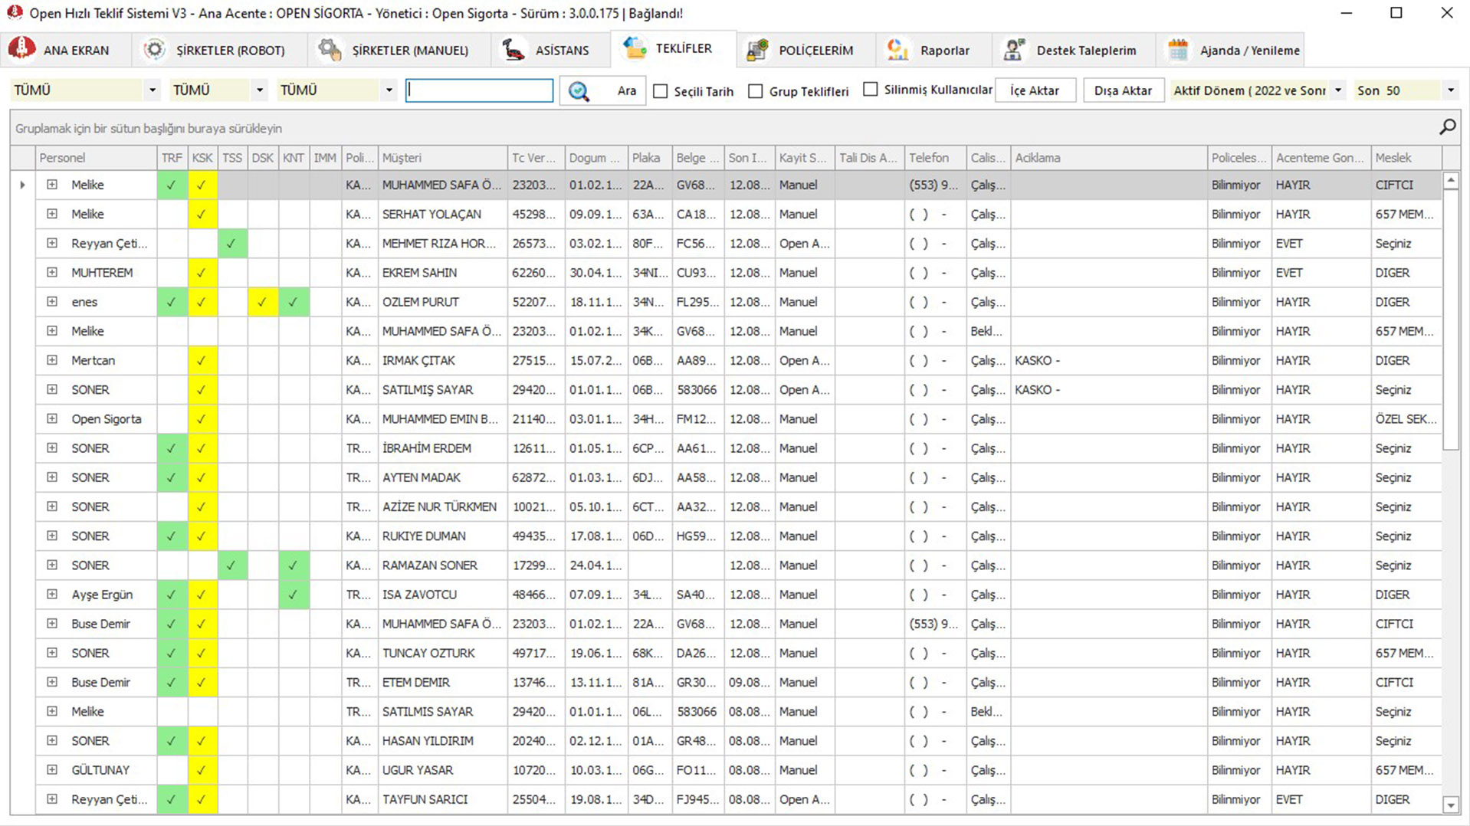Screen dimensions: 1470x826
Task: Click the AZİZE NUR TÜRKMEN cell
Action: (442, 507)
